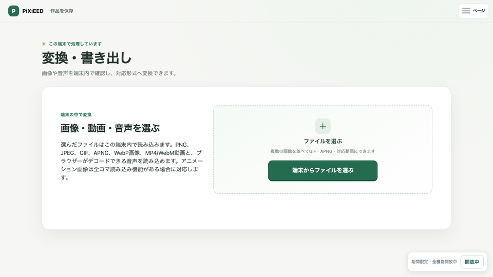The image size is (493, 277).
Task: Click the 開放中 button
Action: tap(472, 262)
